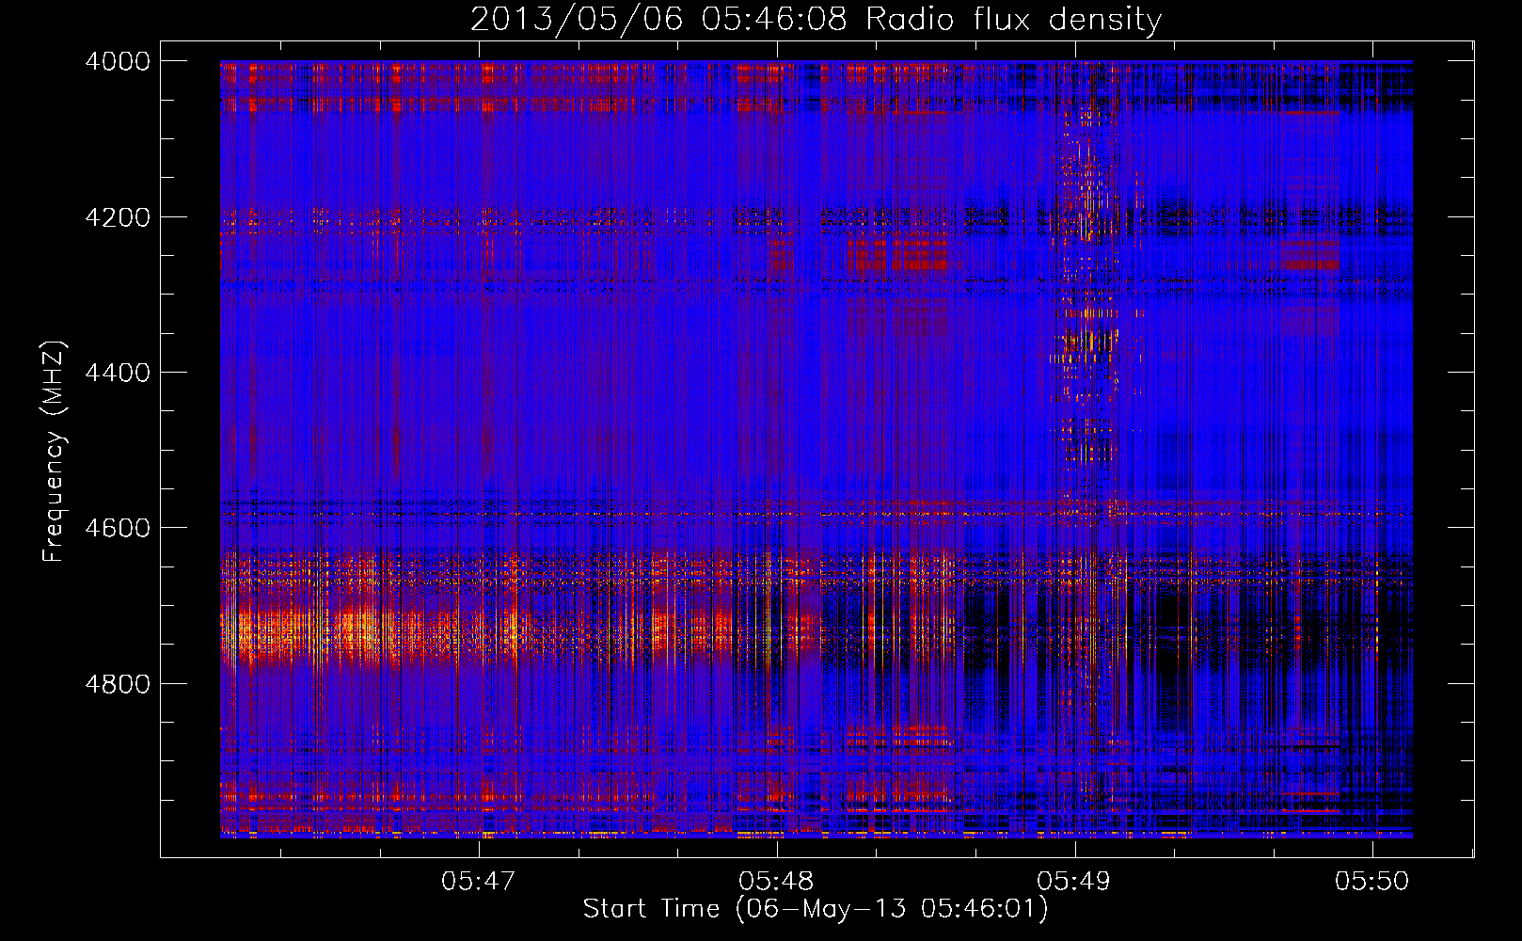Click the 4800 frequency tick label
The width and height of the screenshot is (1522, 941).
[x=118, y=684]
